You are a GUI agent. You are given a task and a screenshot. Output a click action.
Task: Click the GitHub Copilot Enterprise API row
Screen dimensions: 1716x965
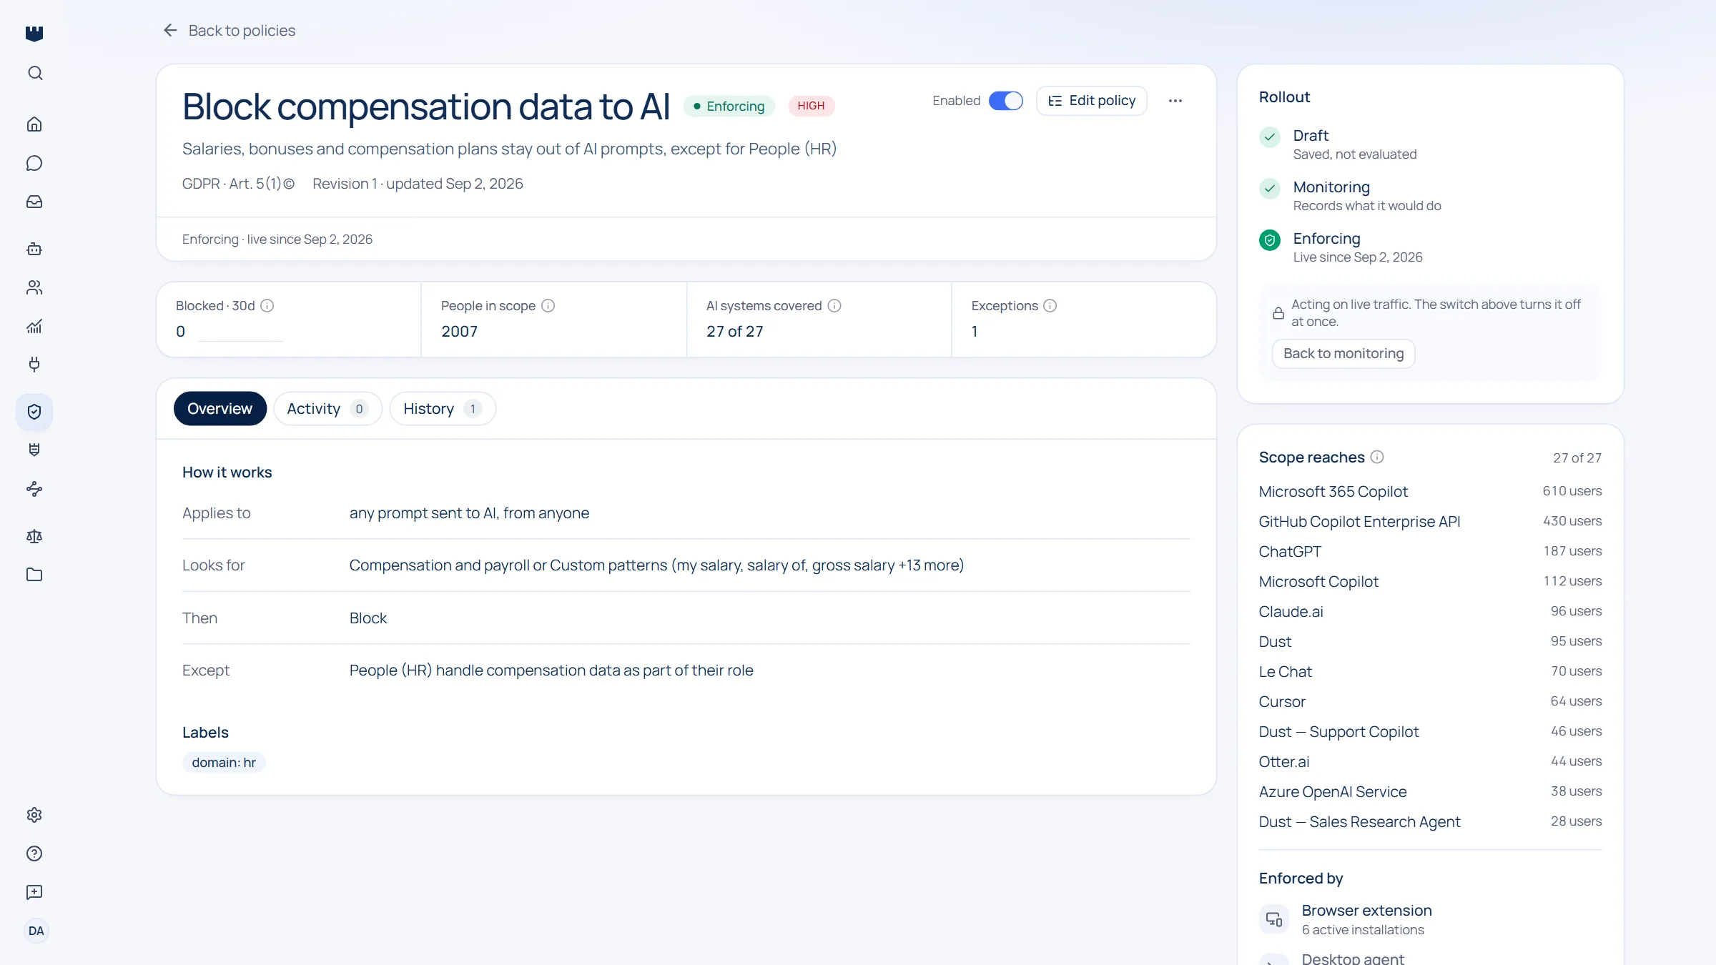[1430, 522]
